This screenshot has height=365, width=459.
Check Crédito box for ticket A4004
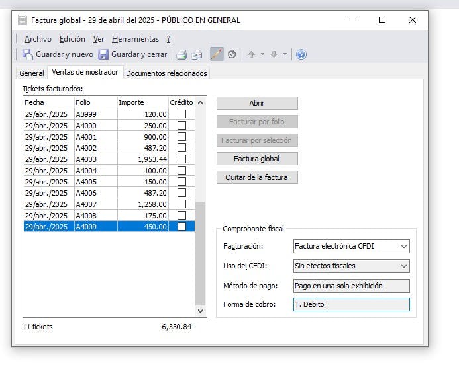181,171
